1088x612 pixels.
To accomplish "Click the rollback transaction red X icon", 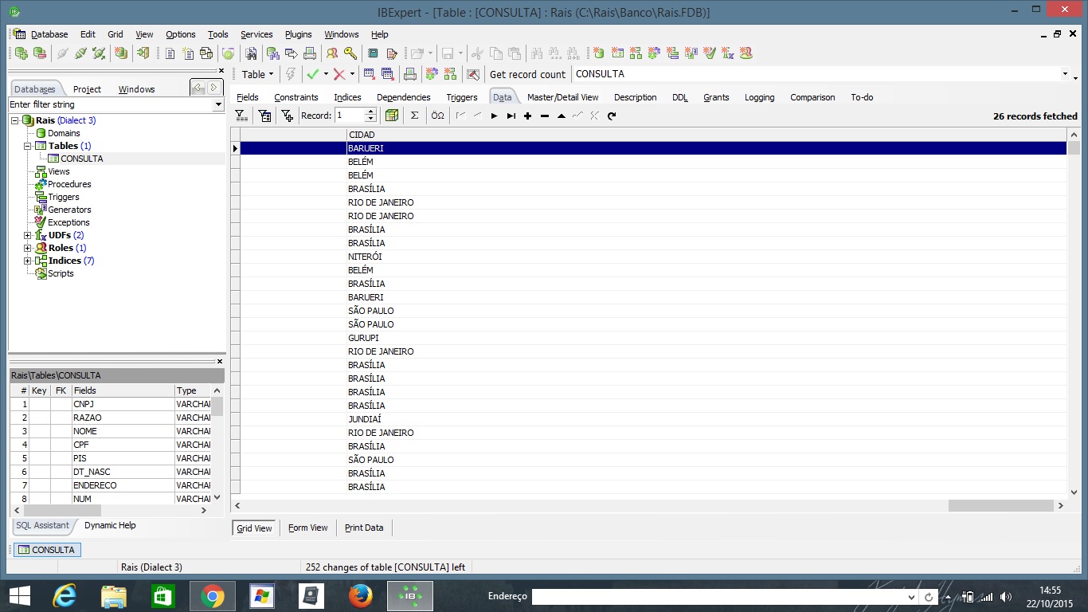I will pos(339,74).
